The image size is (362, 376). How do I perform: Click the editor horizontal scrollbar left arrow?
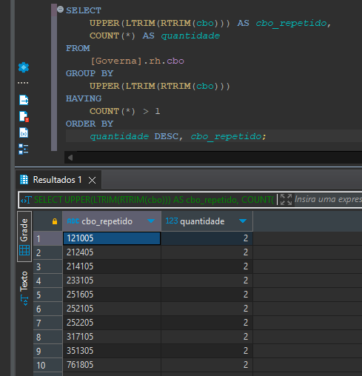point(70,158)
